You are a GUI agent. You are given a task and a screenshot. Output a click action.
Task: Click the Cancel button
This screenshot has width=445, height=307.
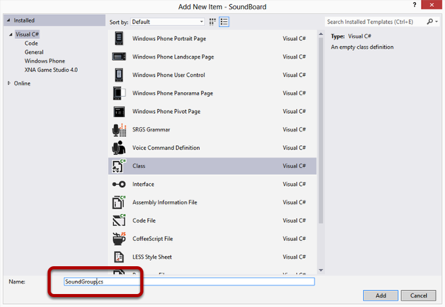tap(418, 296)
